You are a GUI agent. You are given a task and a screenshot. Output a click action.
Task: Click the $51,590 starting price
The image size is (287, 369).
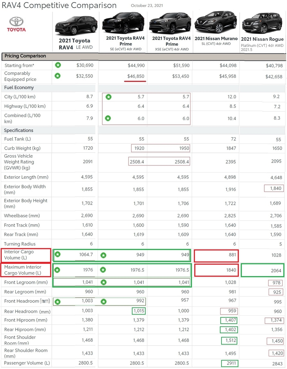click(181, 66)
